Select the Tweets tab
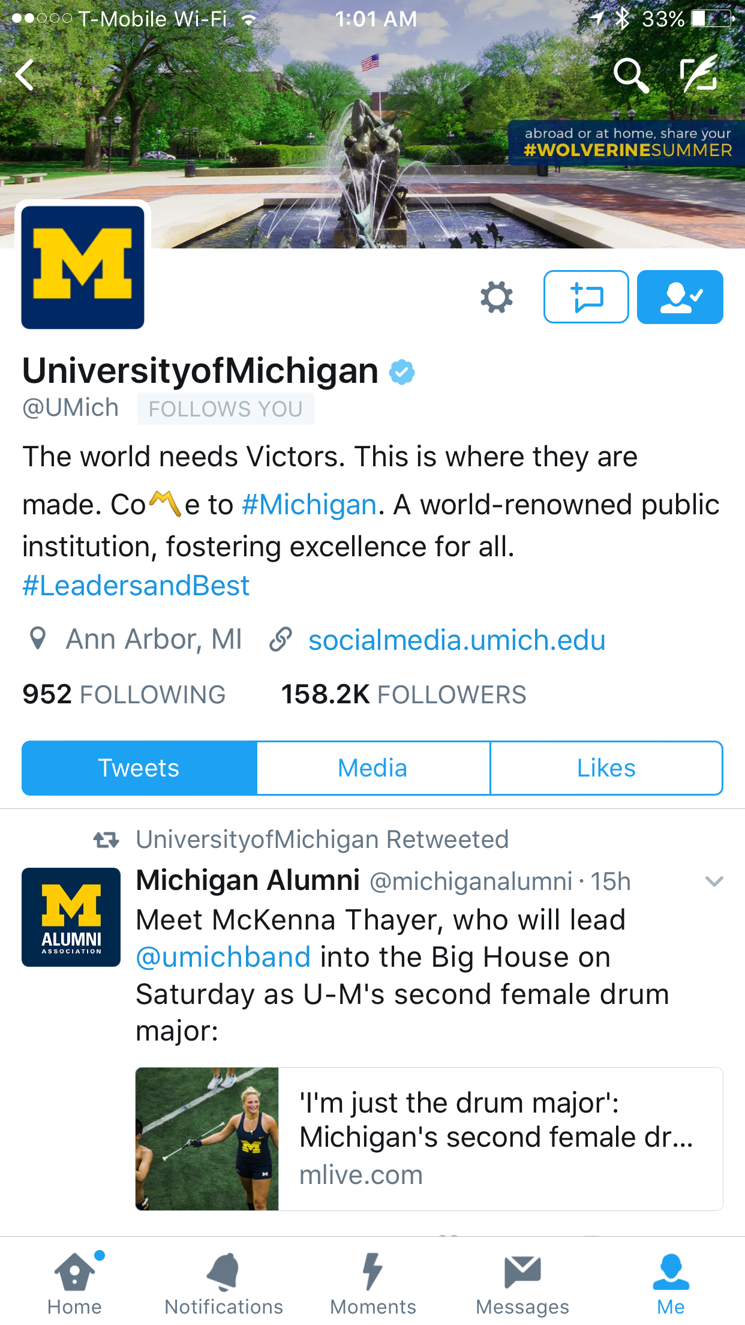This screenshot has width=745, height=1325. (139, 768)
